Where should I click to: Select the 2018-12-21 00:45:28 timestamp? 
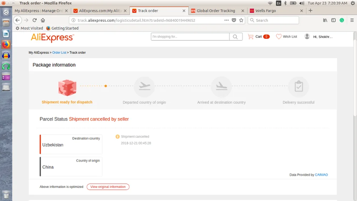(136, 143)
